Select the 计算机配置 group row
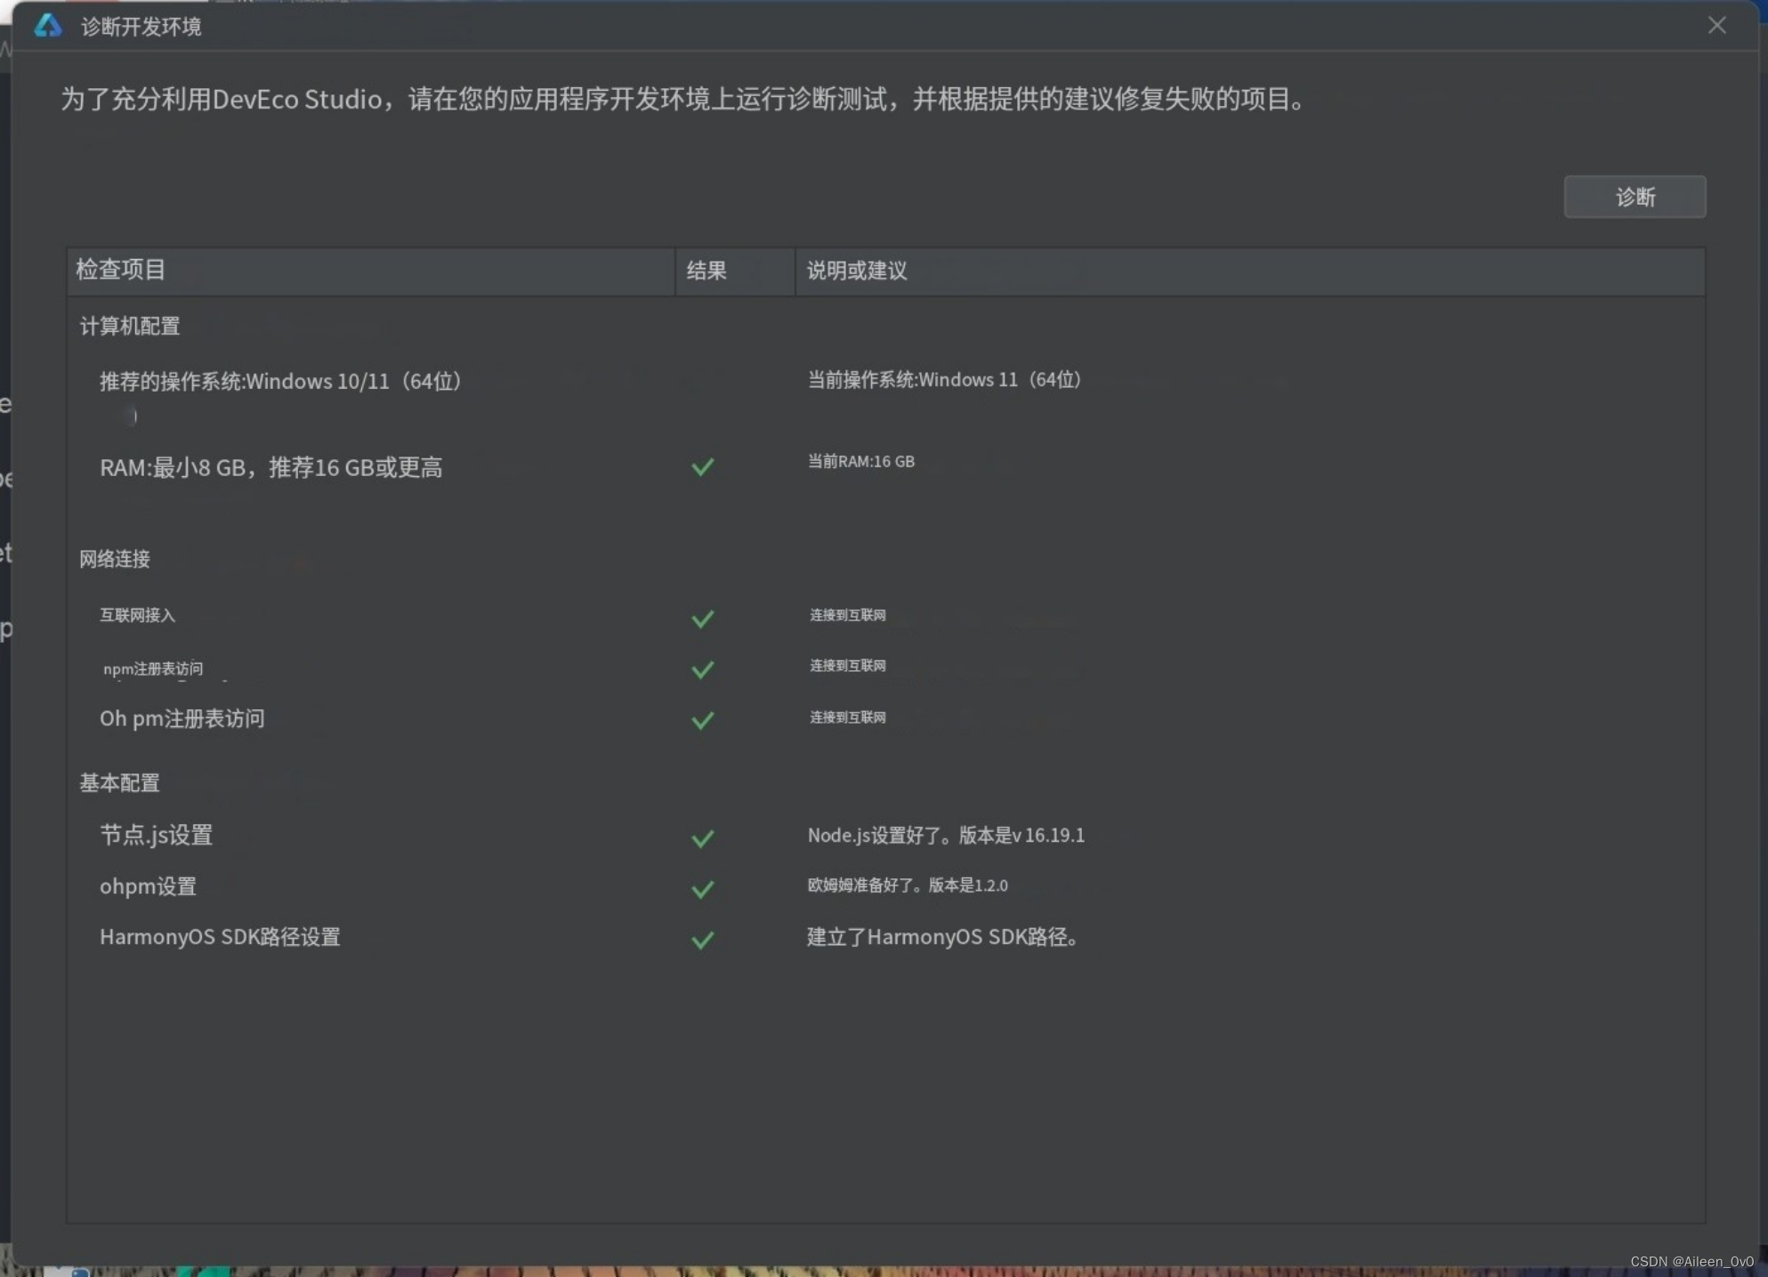Screen dimensions: 1768x1277 click(130, 327)
